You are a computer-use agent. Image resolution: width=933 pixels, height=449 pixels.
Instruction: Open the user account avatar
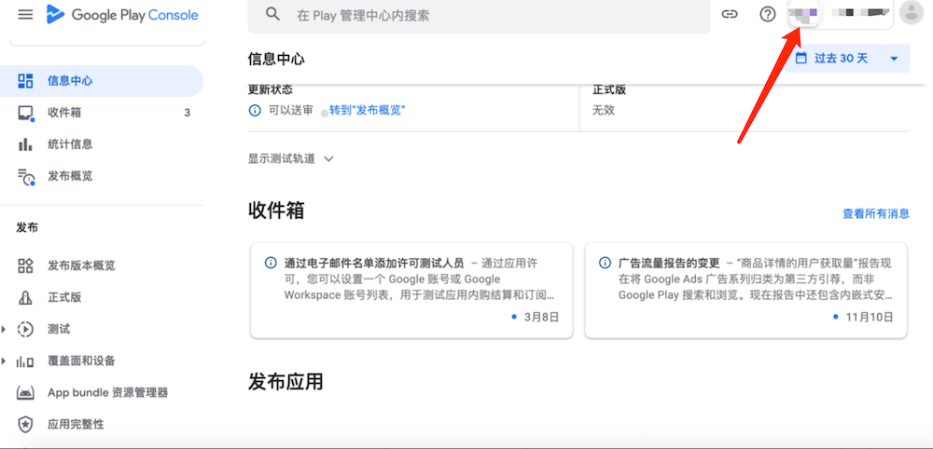(909, 15)
